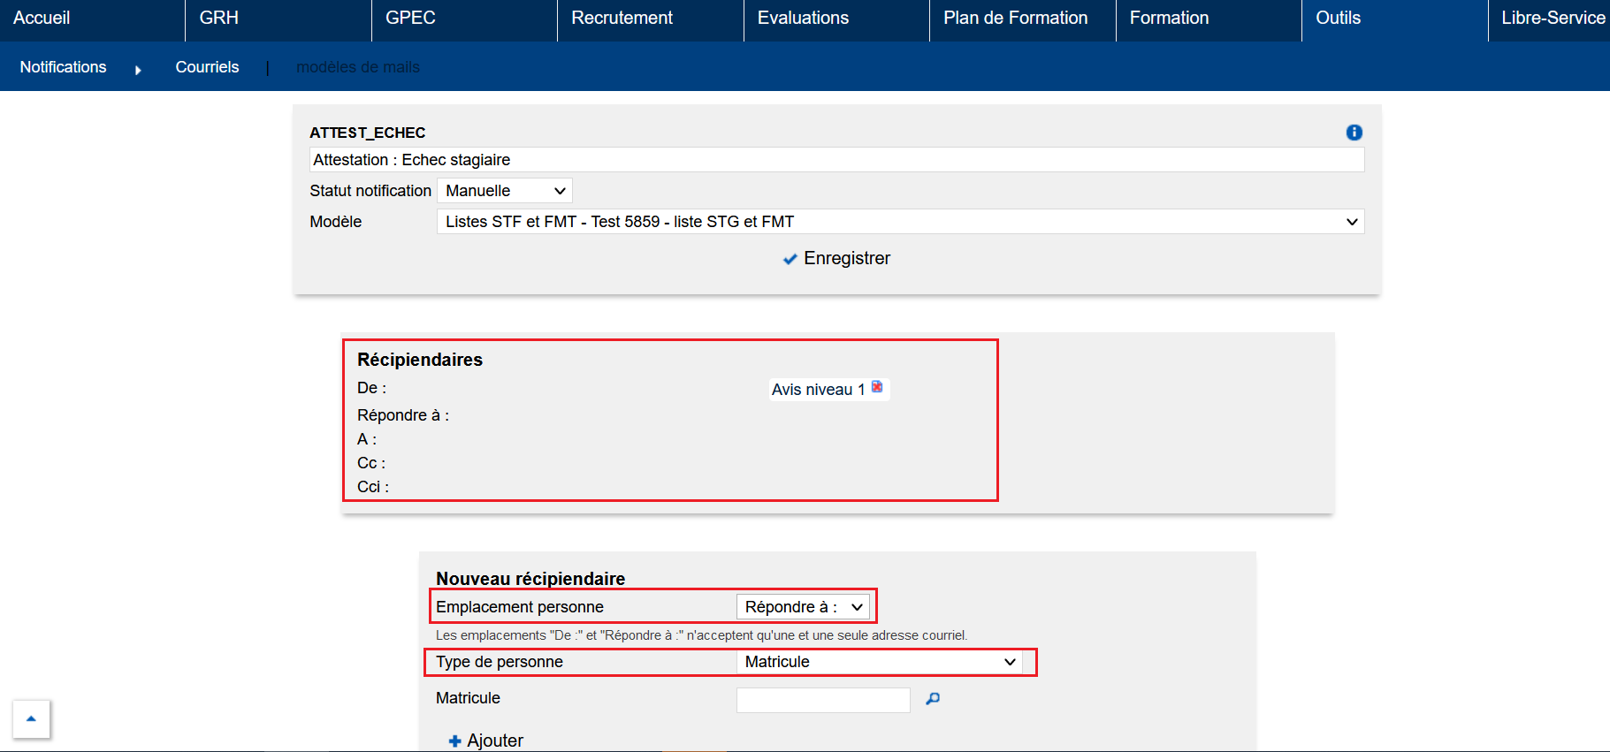Expand the Modèle dropdown list
This screenshot has width=1610, height=752.
[900, 222]
